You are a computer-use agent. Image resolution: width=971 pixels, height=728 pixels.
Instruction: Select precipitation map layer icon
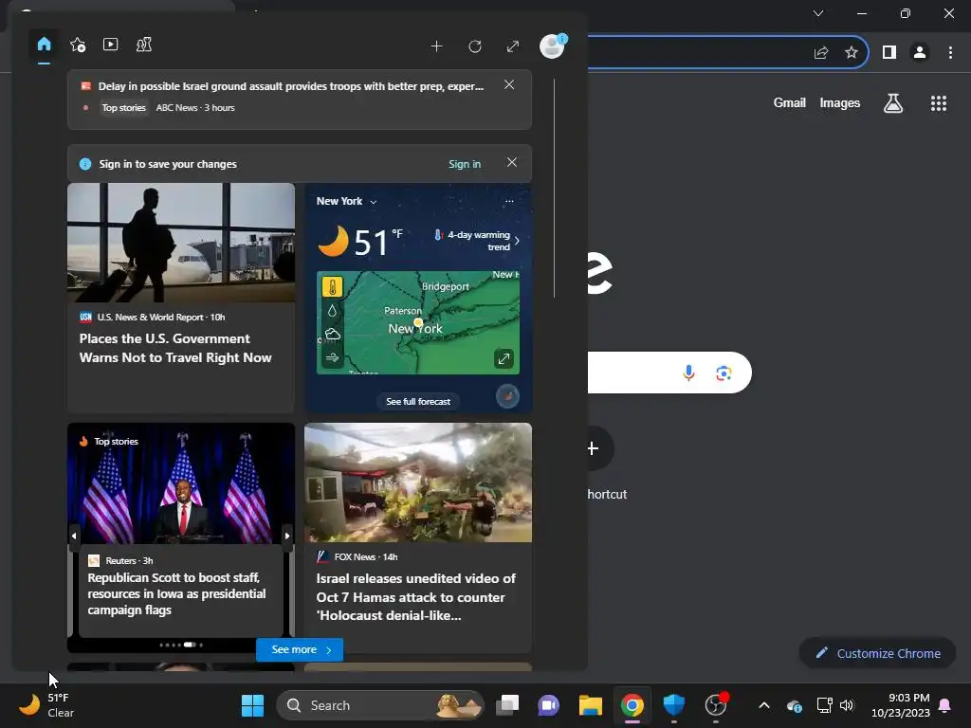pos(333,311)
